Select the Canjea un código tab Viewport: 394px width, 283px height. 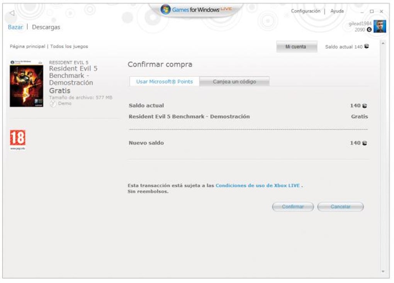tap(234, 82)
